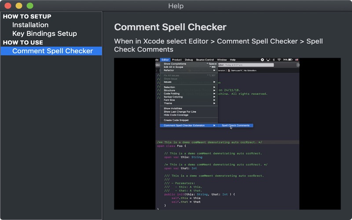Image resolution: width=352 pixels, height=220 pixels.
Task: Open the Key Bindings Setup topic
Action: tap(44, 34)
